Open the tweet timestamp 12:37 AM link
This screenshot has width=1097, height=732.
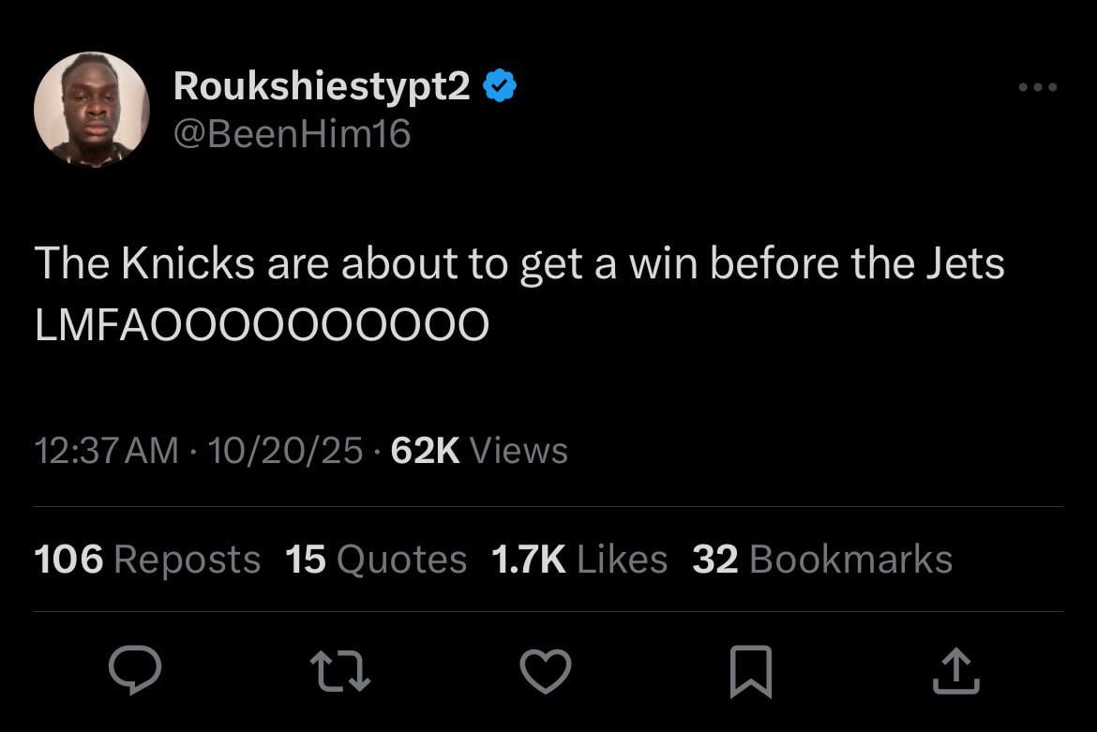(106, 450)
